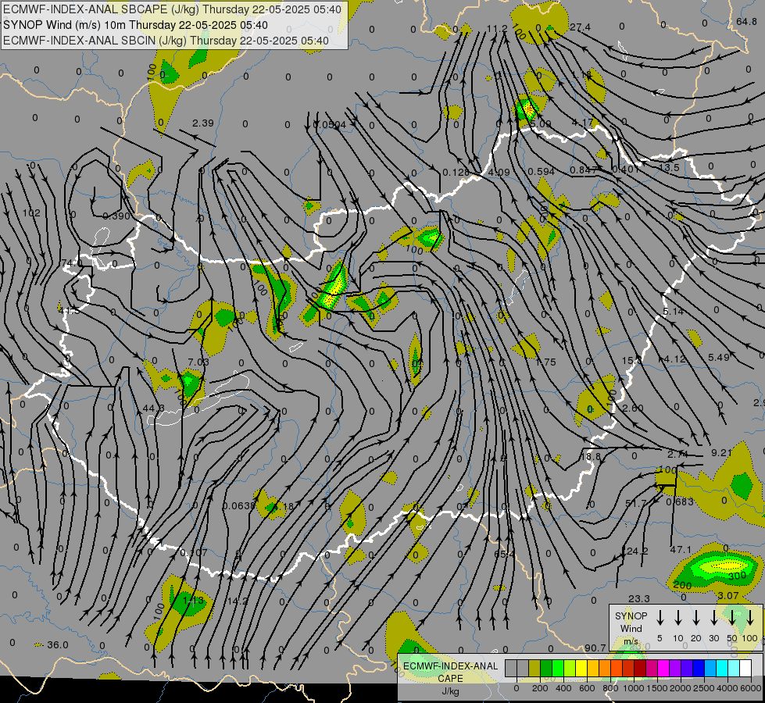Click the 47.1 value on the map
The image size is (765, 703).
[x=681, y=550]
